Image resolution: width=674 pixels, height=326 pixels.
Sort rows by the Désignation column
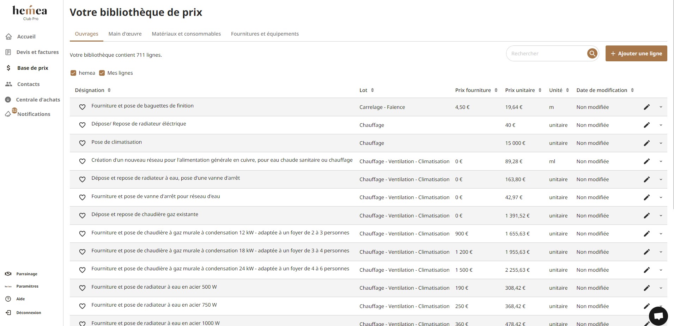109,90
